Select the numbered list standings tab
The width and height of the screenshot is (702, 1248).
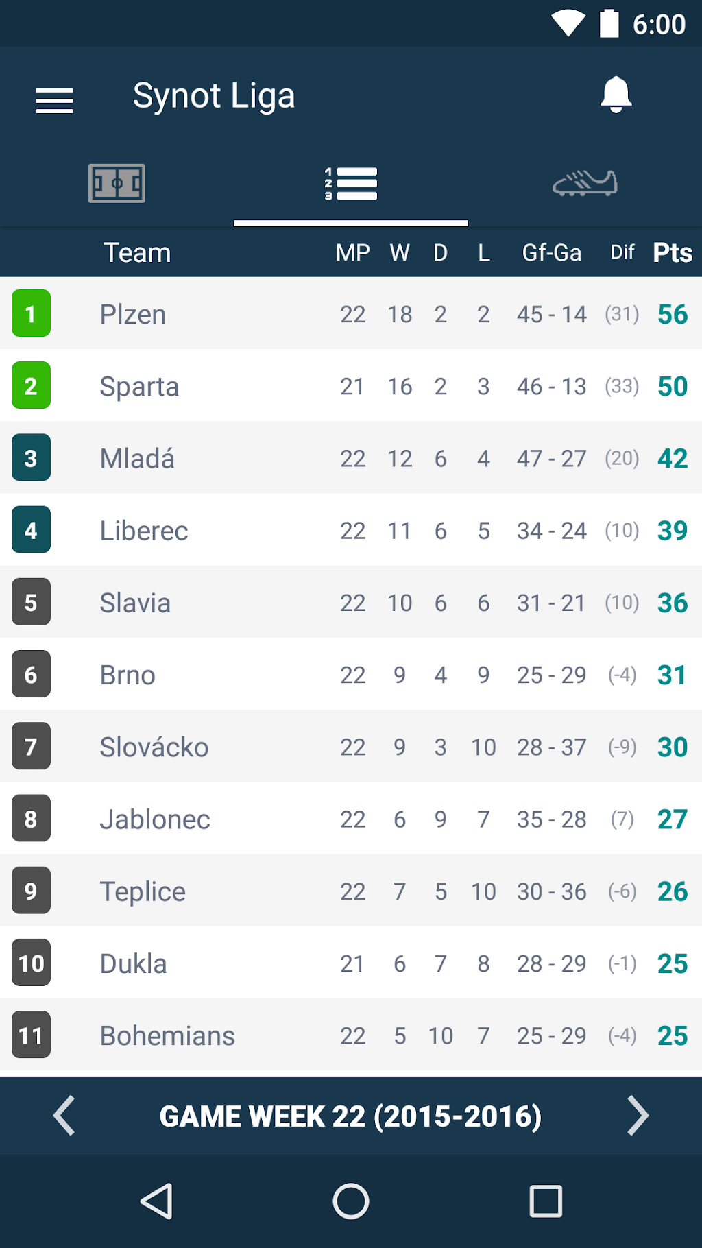click(351, 184)
